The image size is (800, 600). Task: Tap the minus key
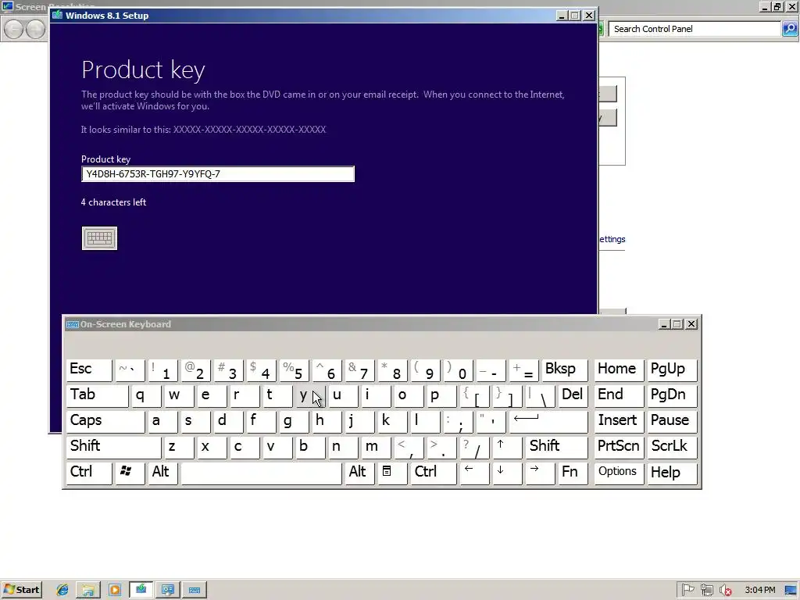(x=491, y=370)
